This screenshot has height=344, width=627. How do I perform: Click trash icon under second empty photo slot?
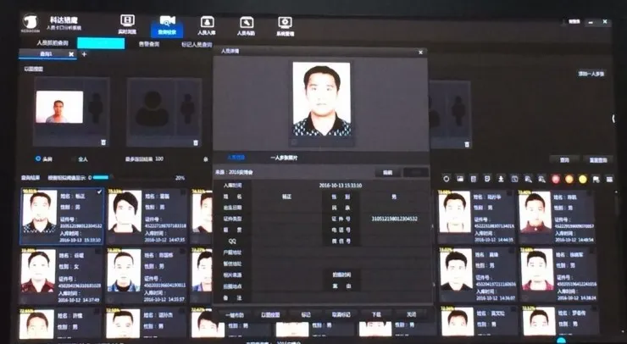196,142
